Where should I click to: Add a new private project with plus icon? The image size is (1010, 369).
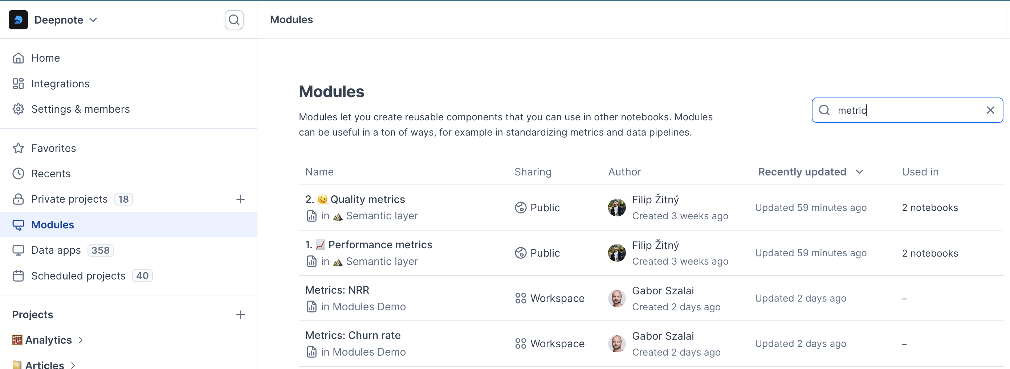point(240,199)
